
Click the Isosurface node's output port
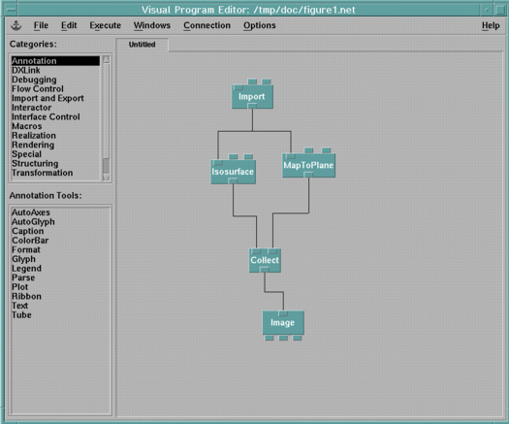233,181
